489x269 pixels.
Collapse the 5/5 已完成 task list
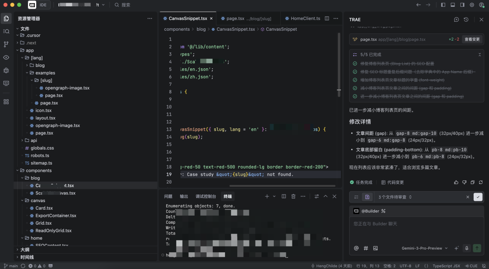[479, 54]
